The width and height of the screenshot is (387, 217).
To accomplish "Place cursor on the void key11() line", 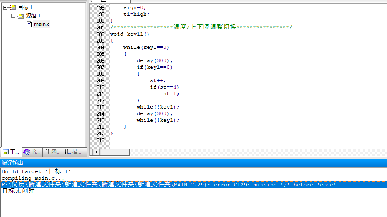I will [129, 34].
